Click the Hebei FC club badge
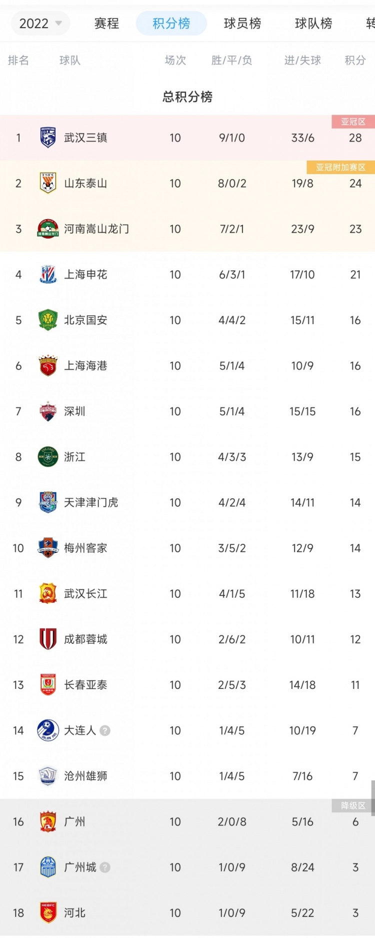Image resolution: width=375 pixels, height=938 pixels. (x=47, y=912)
